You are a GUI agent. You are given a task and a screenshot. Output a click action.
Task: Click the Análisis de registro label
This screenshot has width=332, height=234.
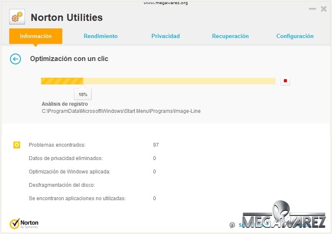(x=65, y=104)
